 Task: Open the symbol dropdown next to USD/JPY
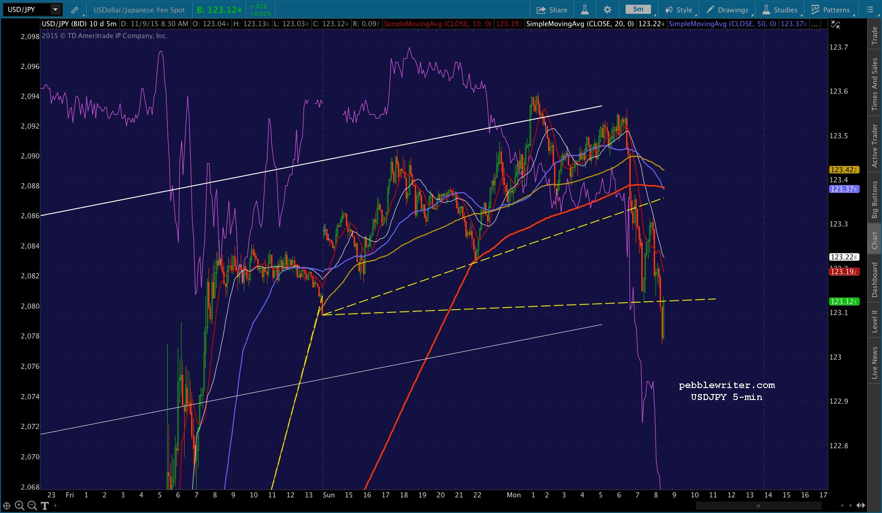point(56,10)
